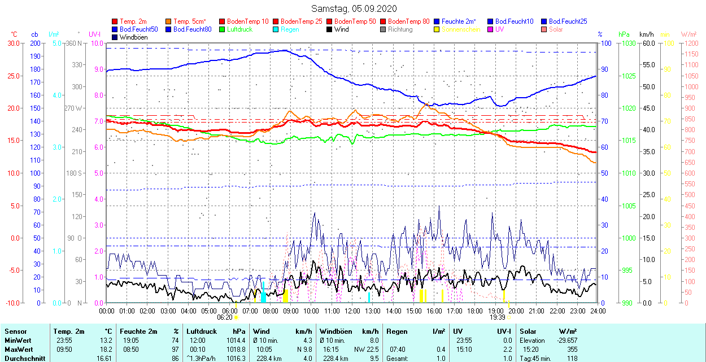The image size is (706, 362).
Task: Select the pink Solar legend marker
Action: [x=544, y=29]
